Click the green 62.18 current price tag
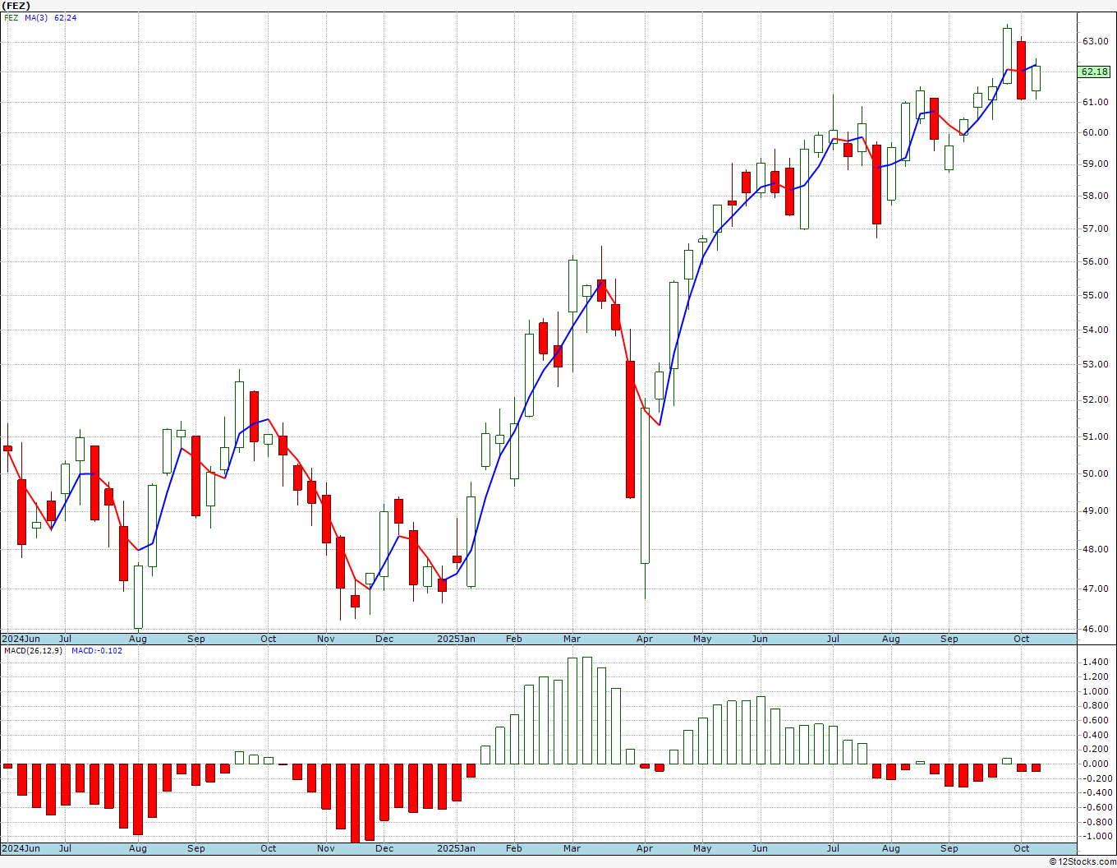Image resolution: width=1117 pixels, height=868 pixels. tap(1094, 72)
